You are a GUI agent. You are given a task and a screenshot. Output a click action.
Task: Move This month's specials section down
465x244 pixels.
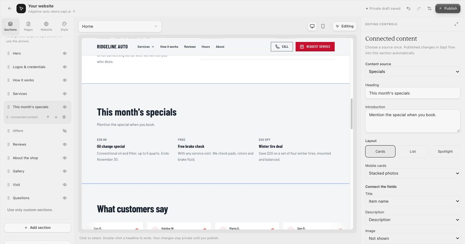tap(56, 117)
